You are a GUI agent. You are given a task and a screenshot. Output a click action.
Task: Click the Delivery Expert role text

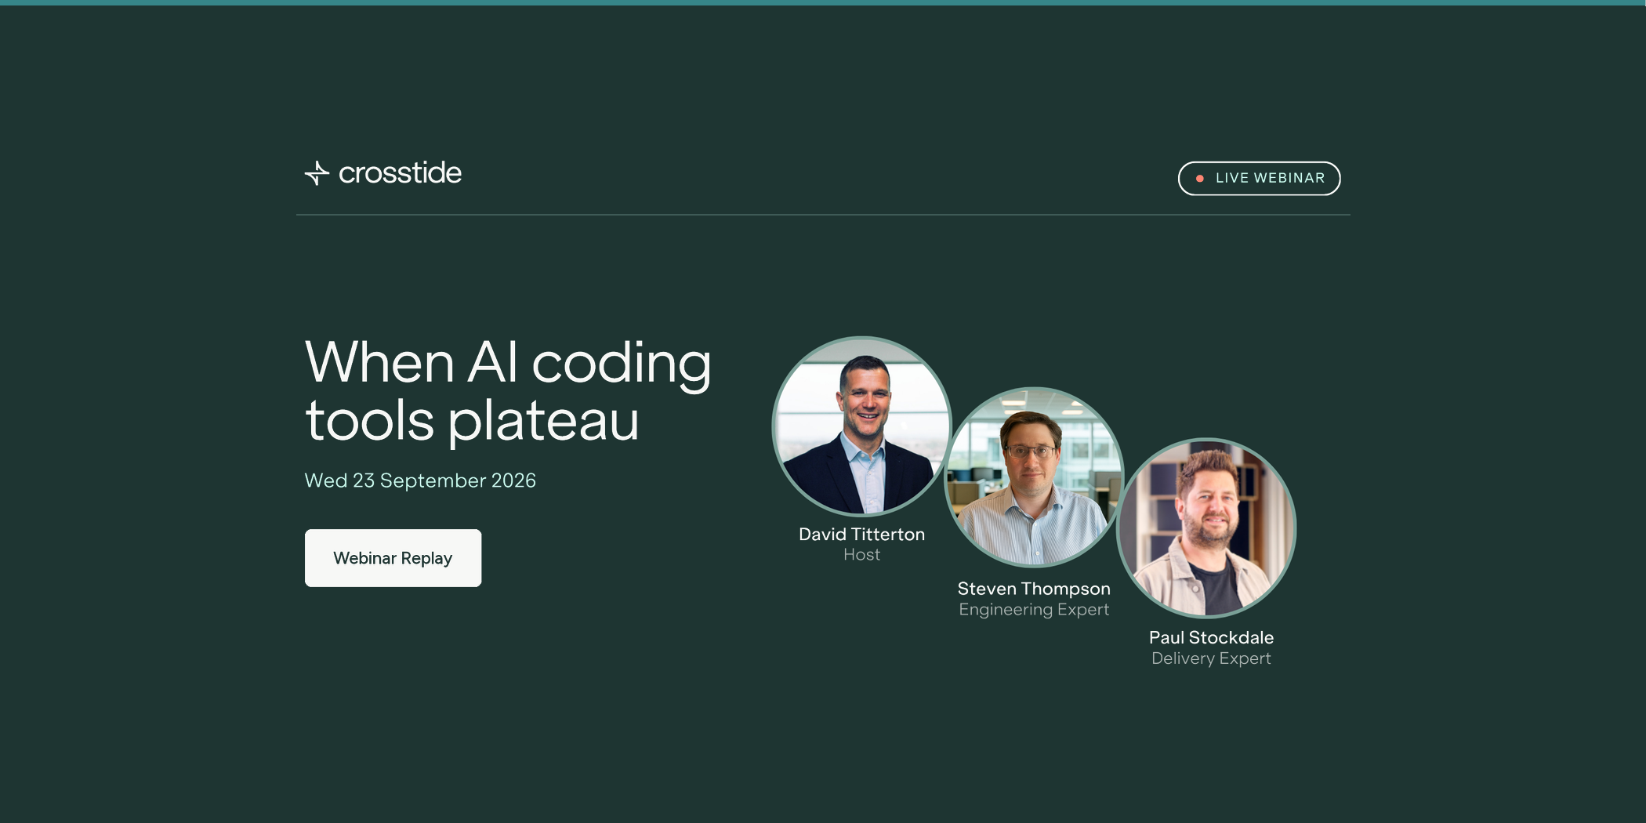[1211, 659]
